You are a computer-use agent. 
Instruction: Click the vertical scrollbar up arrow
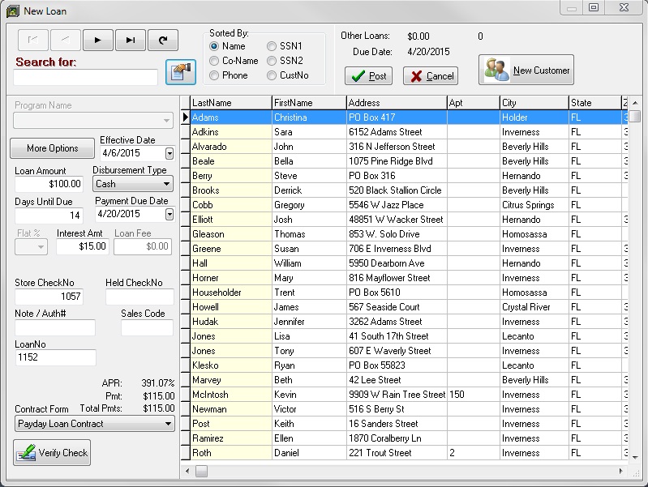[x=635, y=103]
